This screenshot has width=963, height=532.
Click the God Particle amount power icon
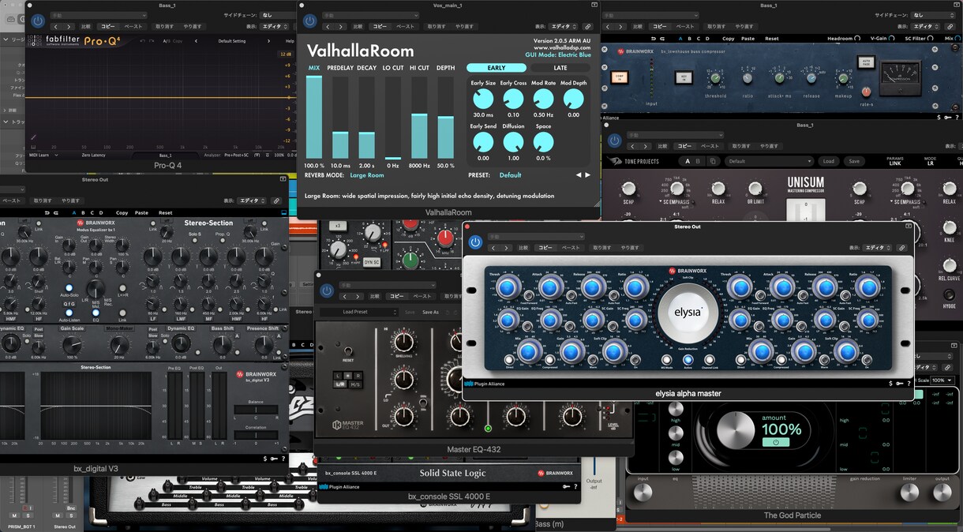point(776,443)
